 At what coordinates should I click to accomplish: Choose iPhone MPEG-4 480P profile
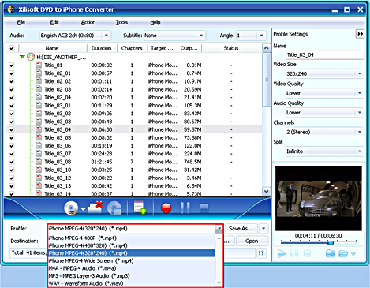pyautogui.click(x=132, y=238)
